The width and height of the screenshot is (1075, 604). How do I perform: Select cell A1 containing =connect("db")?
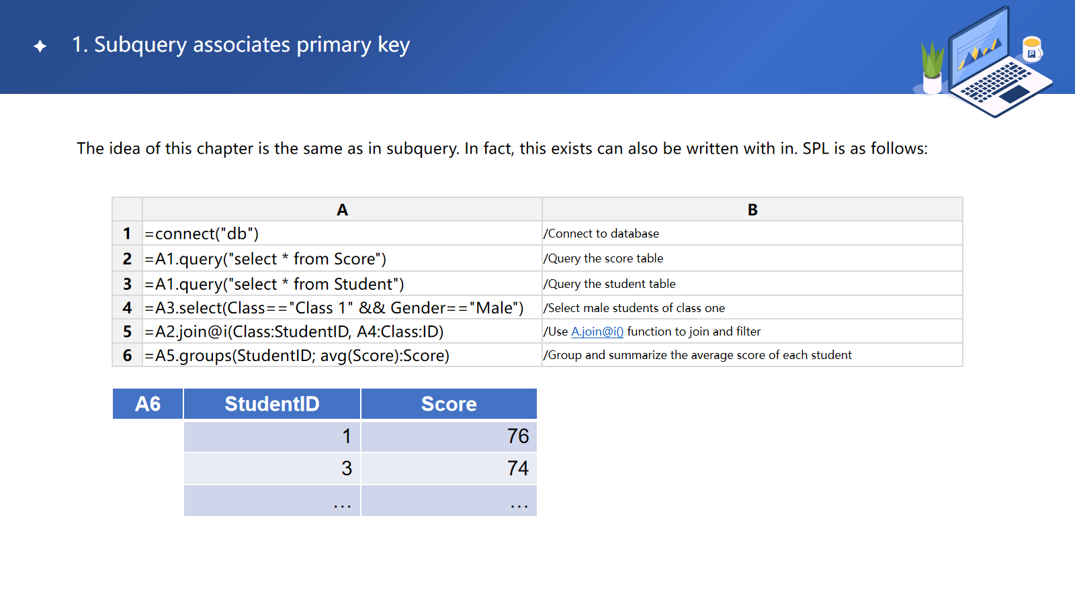pyautogui.click(x=341, y=234)
